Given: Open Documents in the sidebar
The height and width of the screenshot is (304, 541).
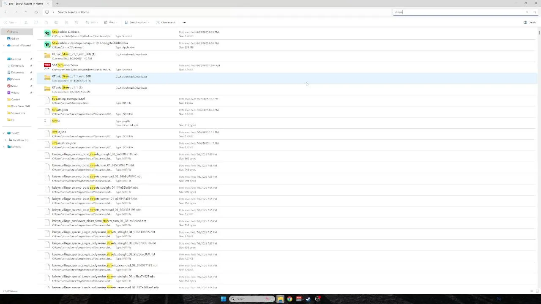Looking at the screenshot, I should (17, 73).
